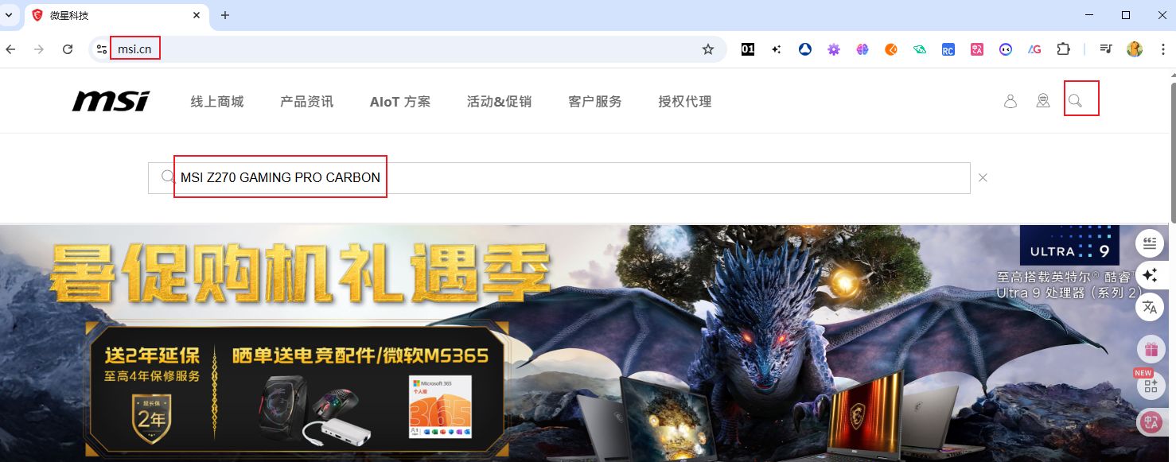Click the floating sparkle AI icon on the right
Image resolution: width=1176 pixels, height=462 pixels.
click(1150, 275)
